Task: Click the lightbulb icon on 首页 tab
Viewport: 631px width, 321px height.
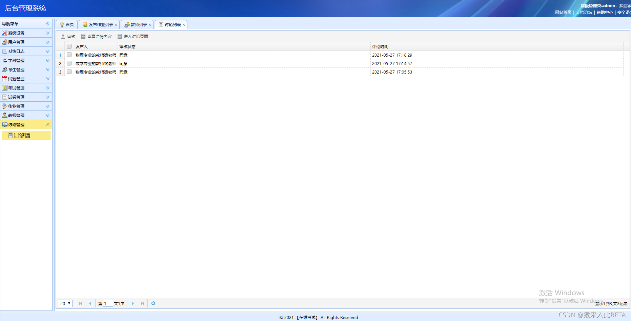Action: [62, 25]
